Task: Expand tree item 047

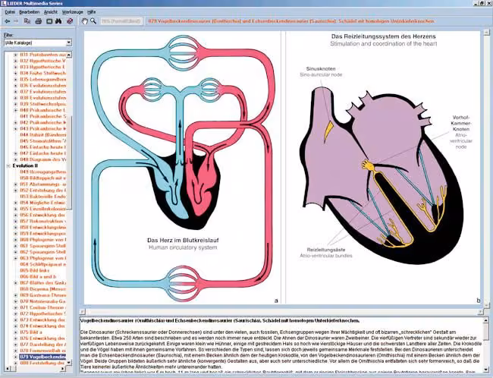Action: tap(15, 153)
